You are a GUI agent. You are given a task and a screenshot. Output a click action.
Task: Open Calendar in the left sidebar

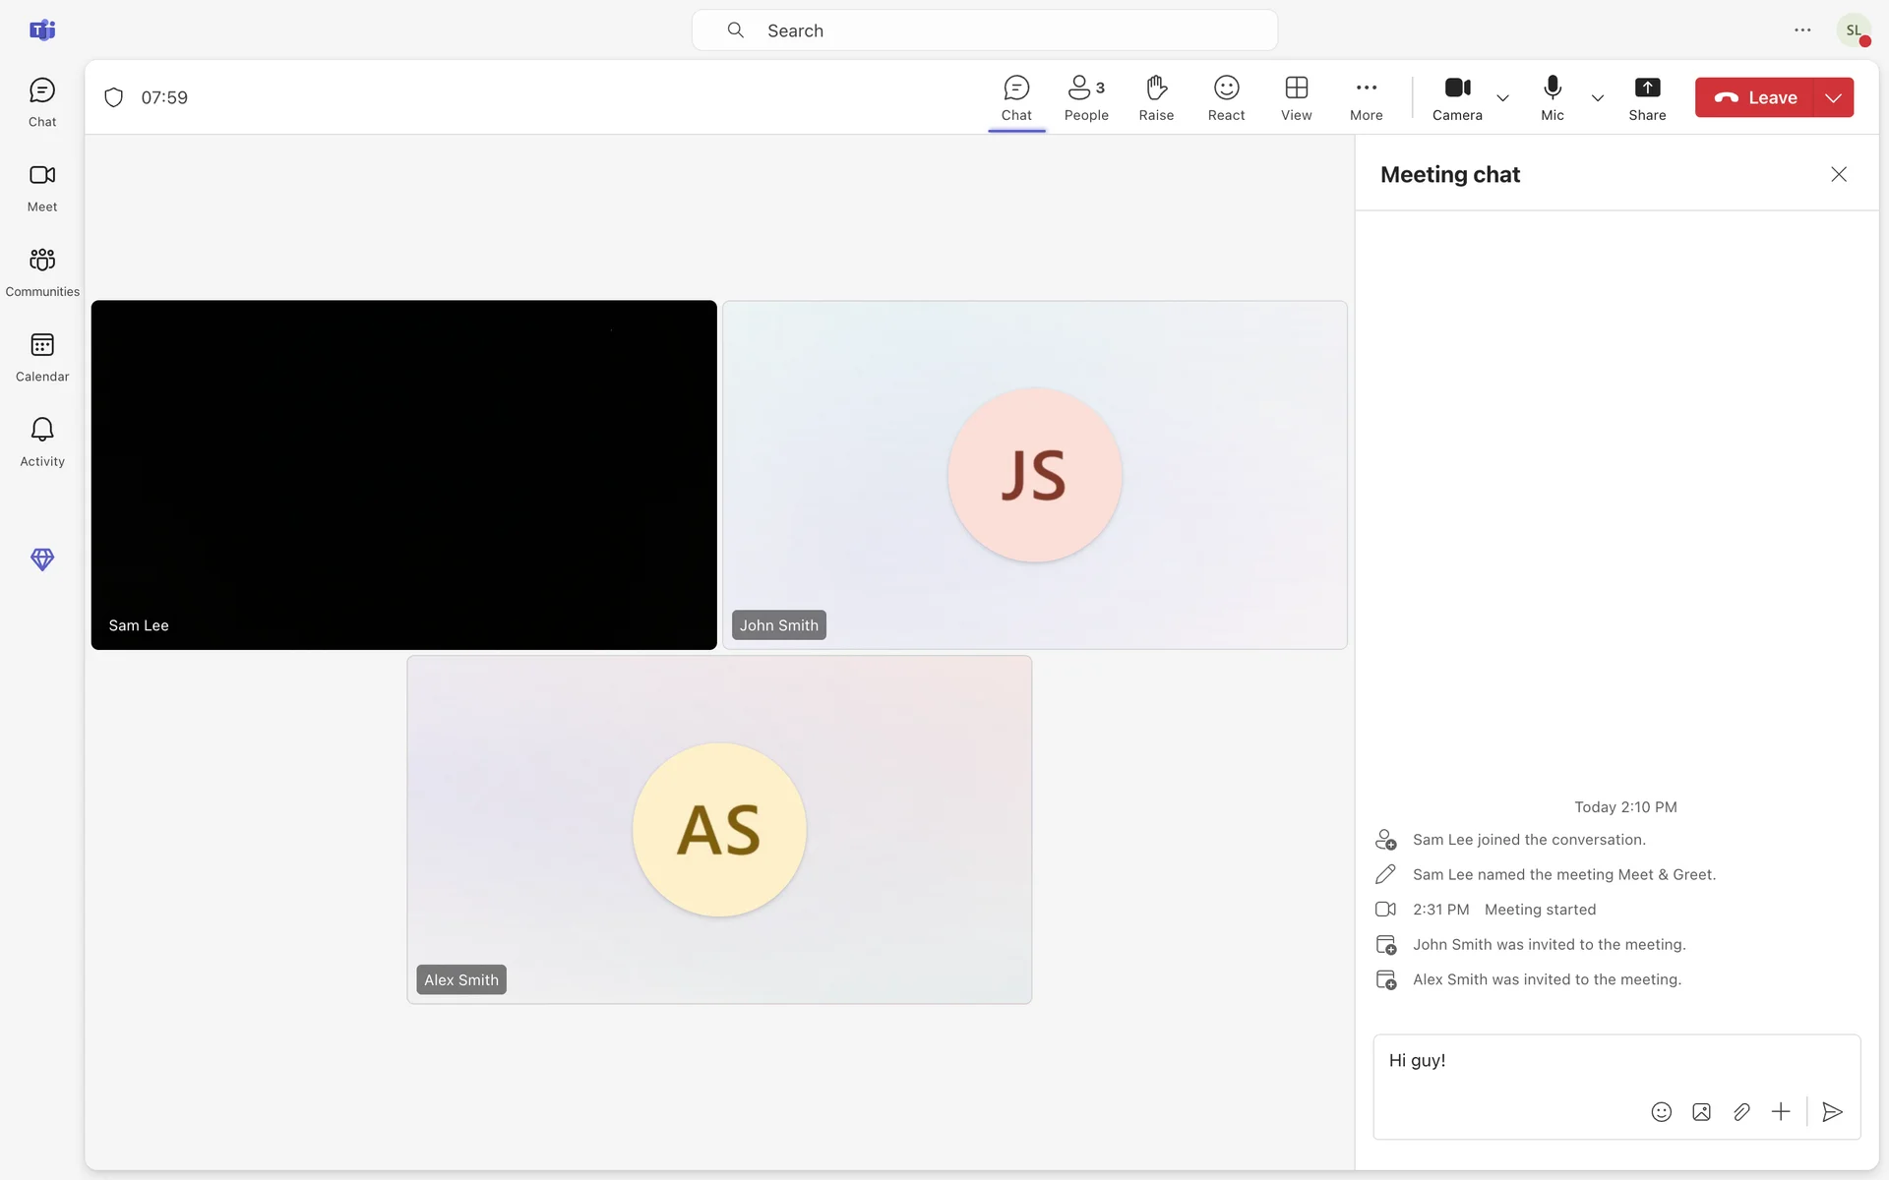click(x=42, y=357)
